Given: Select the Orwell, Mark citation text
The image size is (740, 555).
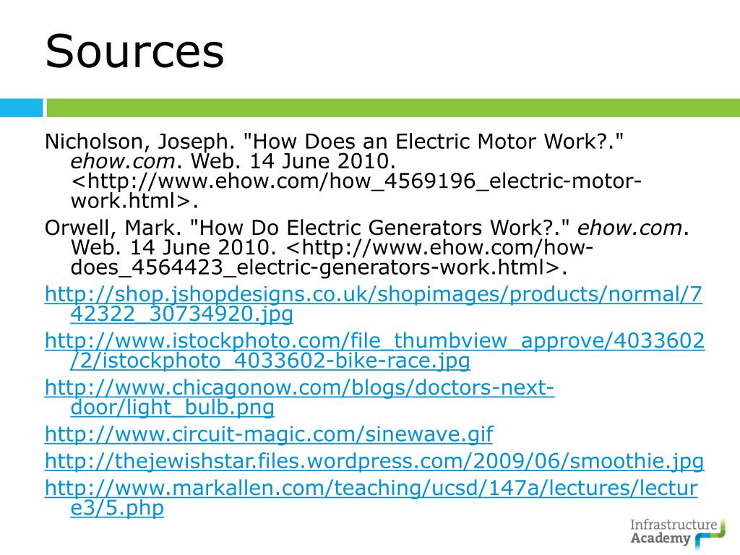Looking at the screenshot, I should pos(367,247).
